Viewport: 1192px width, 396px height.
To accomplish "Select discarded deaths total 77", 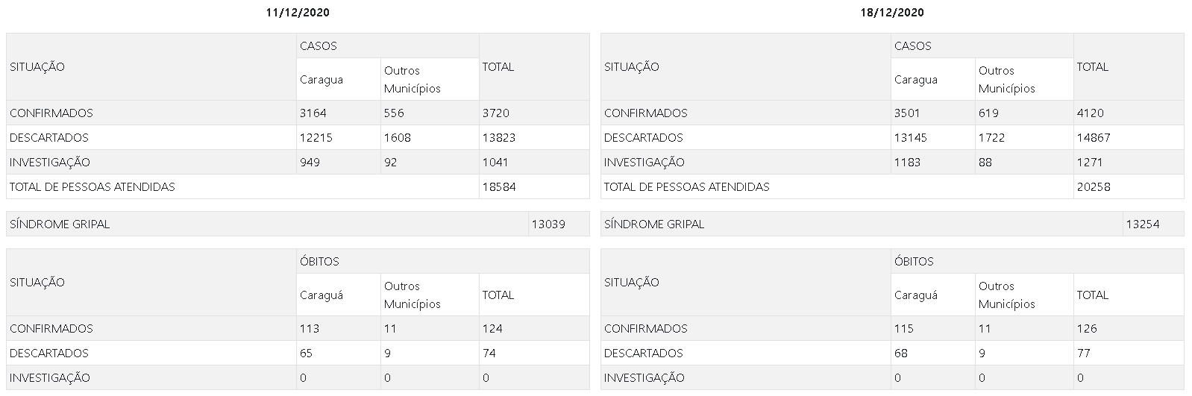I will pyautogui.click(x=1084, y=353).
